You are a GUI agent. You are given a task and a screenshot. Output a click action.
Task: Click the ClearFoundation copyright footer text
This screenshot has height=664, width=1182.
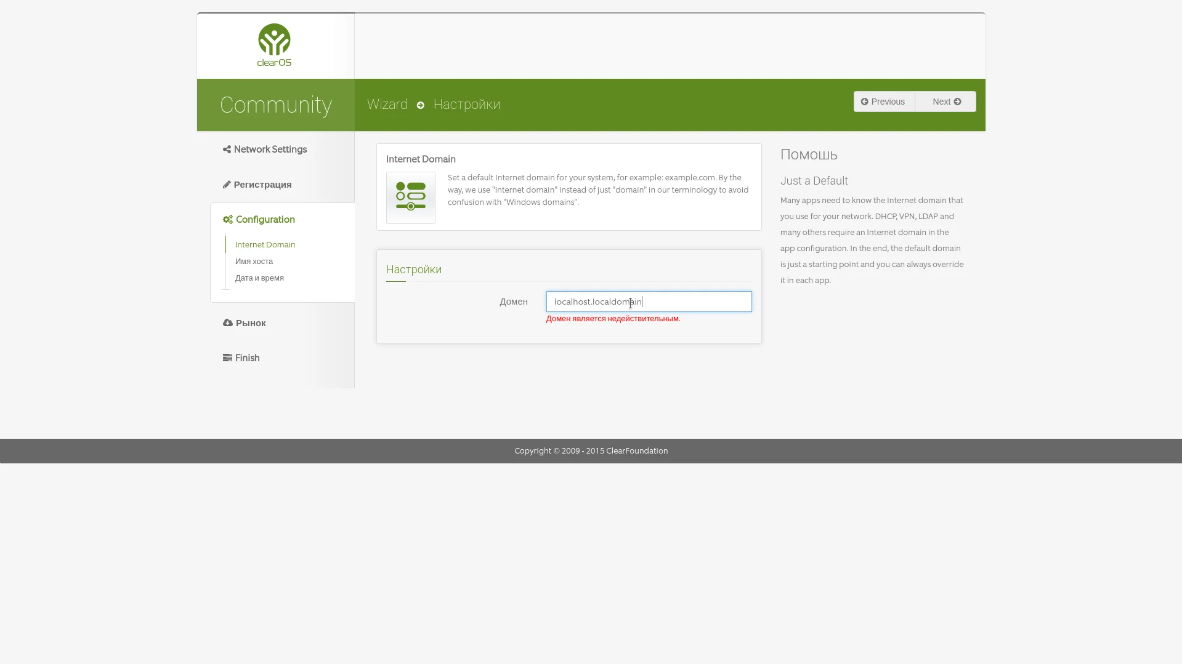[591, 451]
